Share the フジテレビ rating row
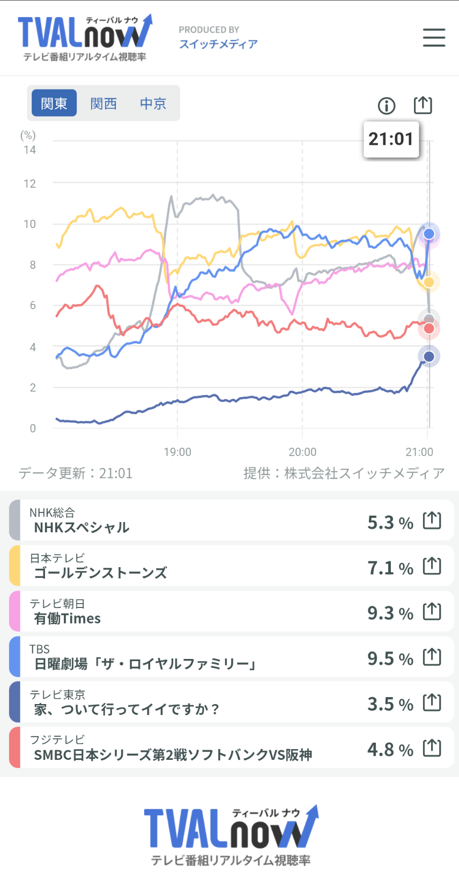Viewport: 459px width, 894px height. click(x=432, y=748)
